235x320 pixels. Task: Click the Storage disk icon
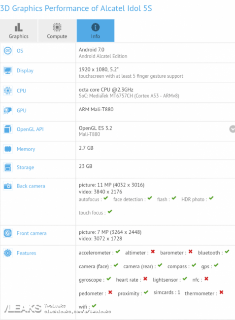(x=8, y=167)
